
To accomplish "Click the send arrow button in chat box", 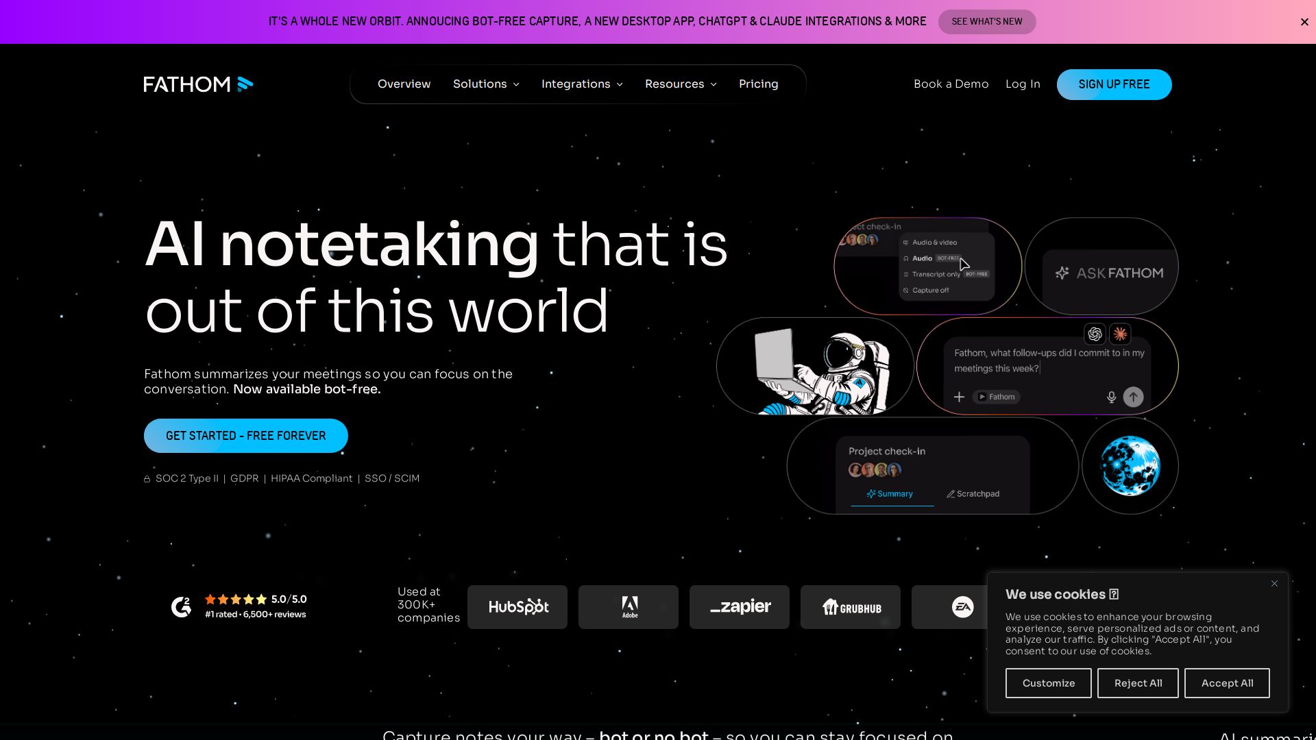I will click(x=1133, y=397).
